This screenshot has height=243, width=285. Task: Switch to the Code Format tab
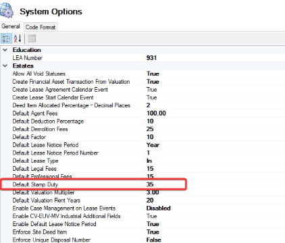41,27
